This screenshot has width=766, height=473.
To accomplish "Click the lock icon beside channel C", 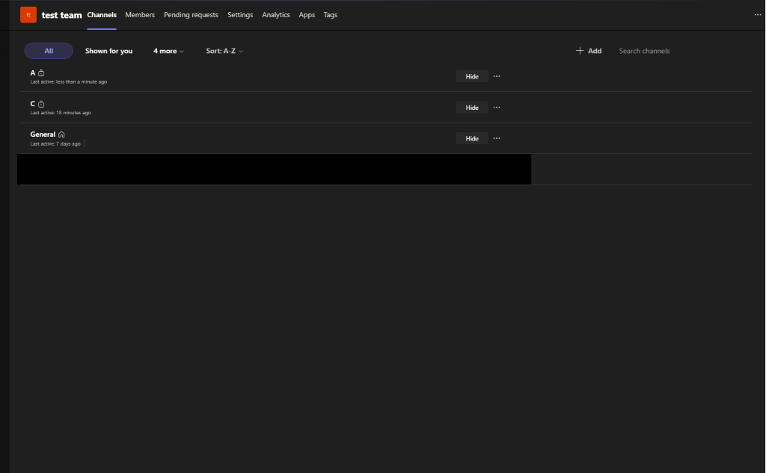I will [41, 104].
